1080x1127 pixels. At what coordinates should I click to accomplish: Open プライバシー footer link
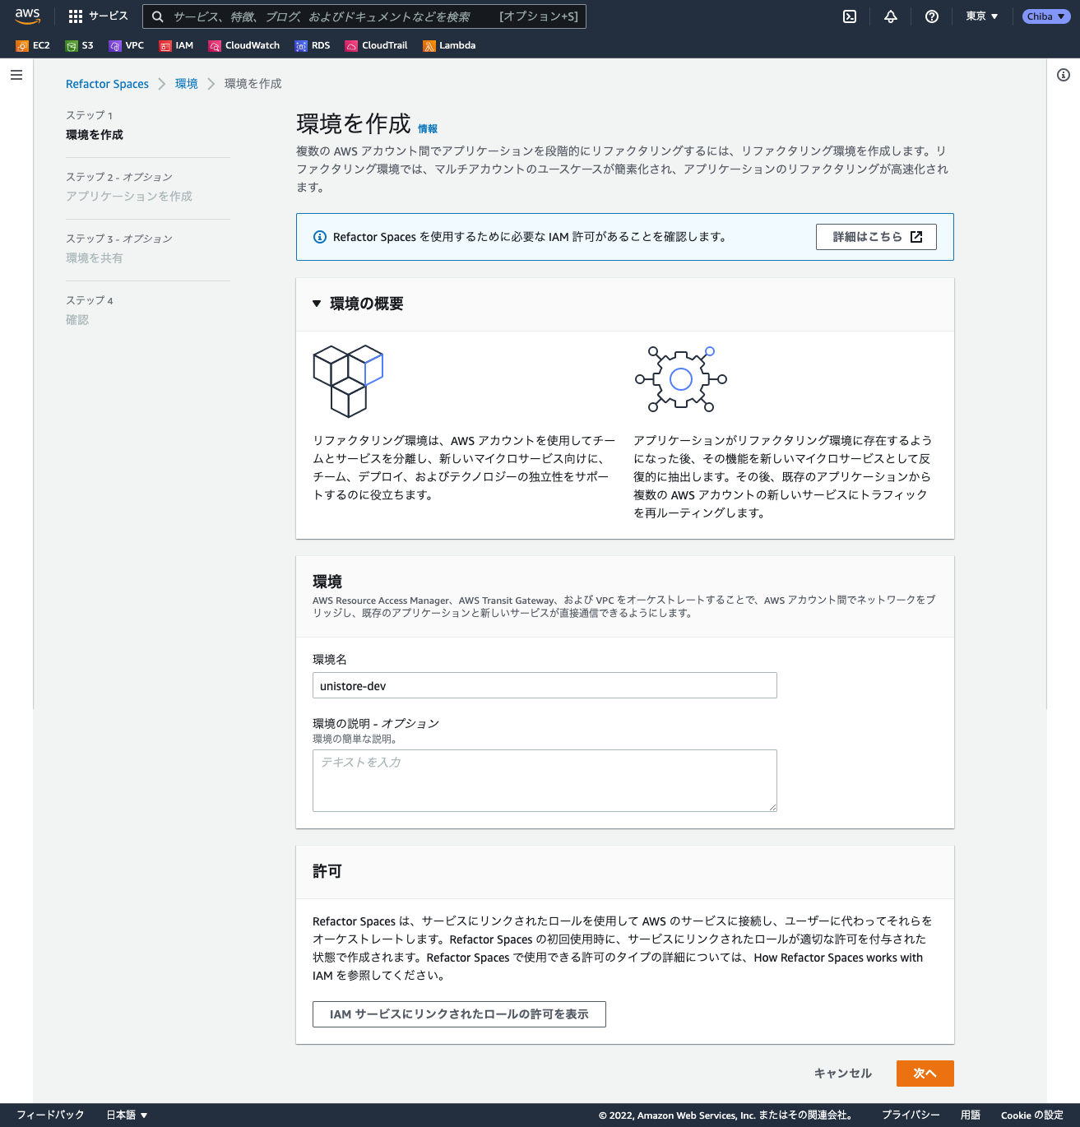click(911, 1115)
